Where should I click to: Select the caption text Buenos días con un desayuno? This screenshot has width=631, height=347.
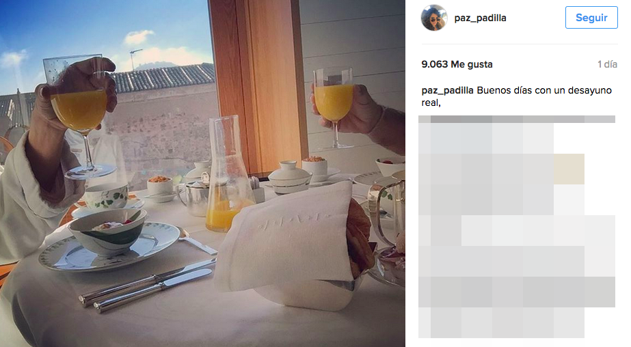tap(544, 90)
